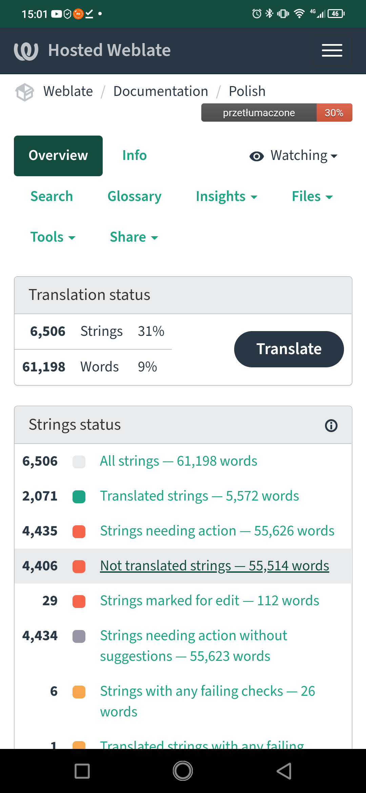Click the przetłumaczone 30% status badge
366x793 pixels.
[x=277, y=113]
